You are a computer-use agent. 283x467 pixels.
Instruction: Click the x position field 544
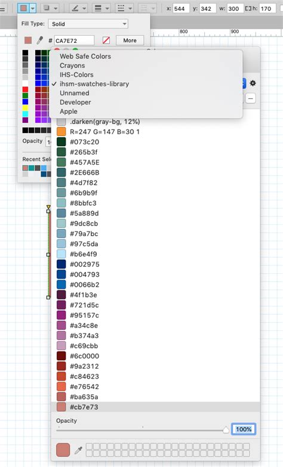[x=181, y=8]
